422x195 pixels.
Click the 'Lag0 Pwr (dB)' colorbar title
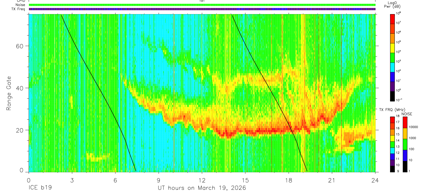pos(392,4)
